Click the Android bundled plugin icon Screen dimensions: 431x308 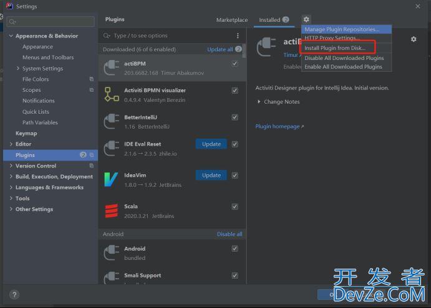(111, 252)
